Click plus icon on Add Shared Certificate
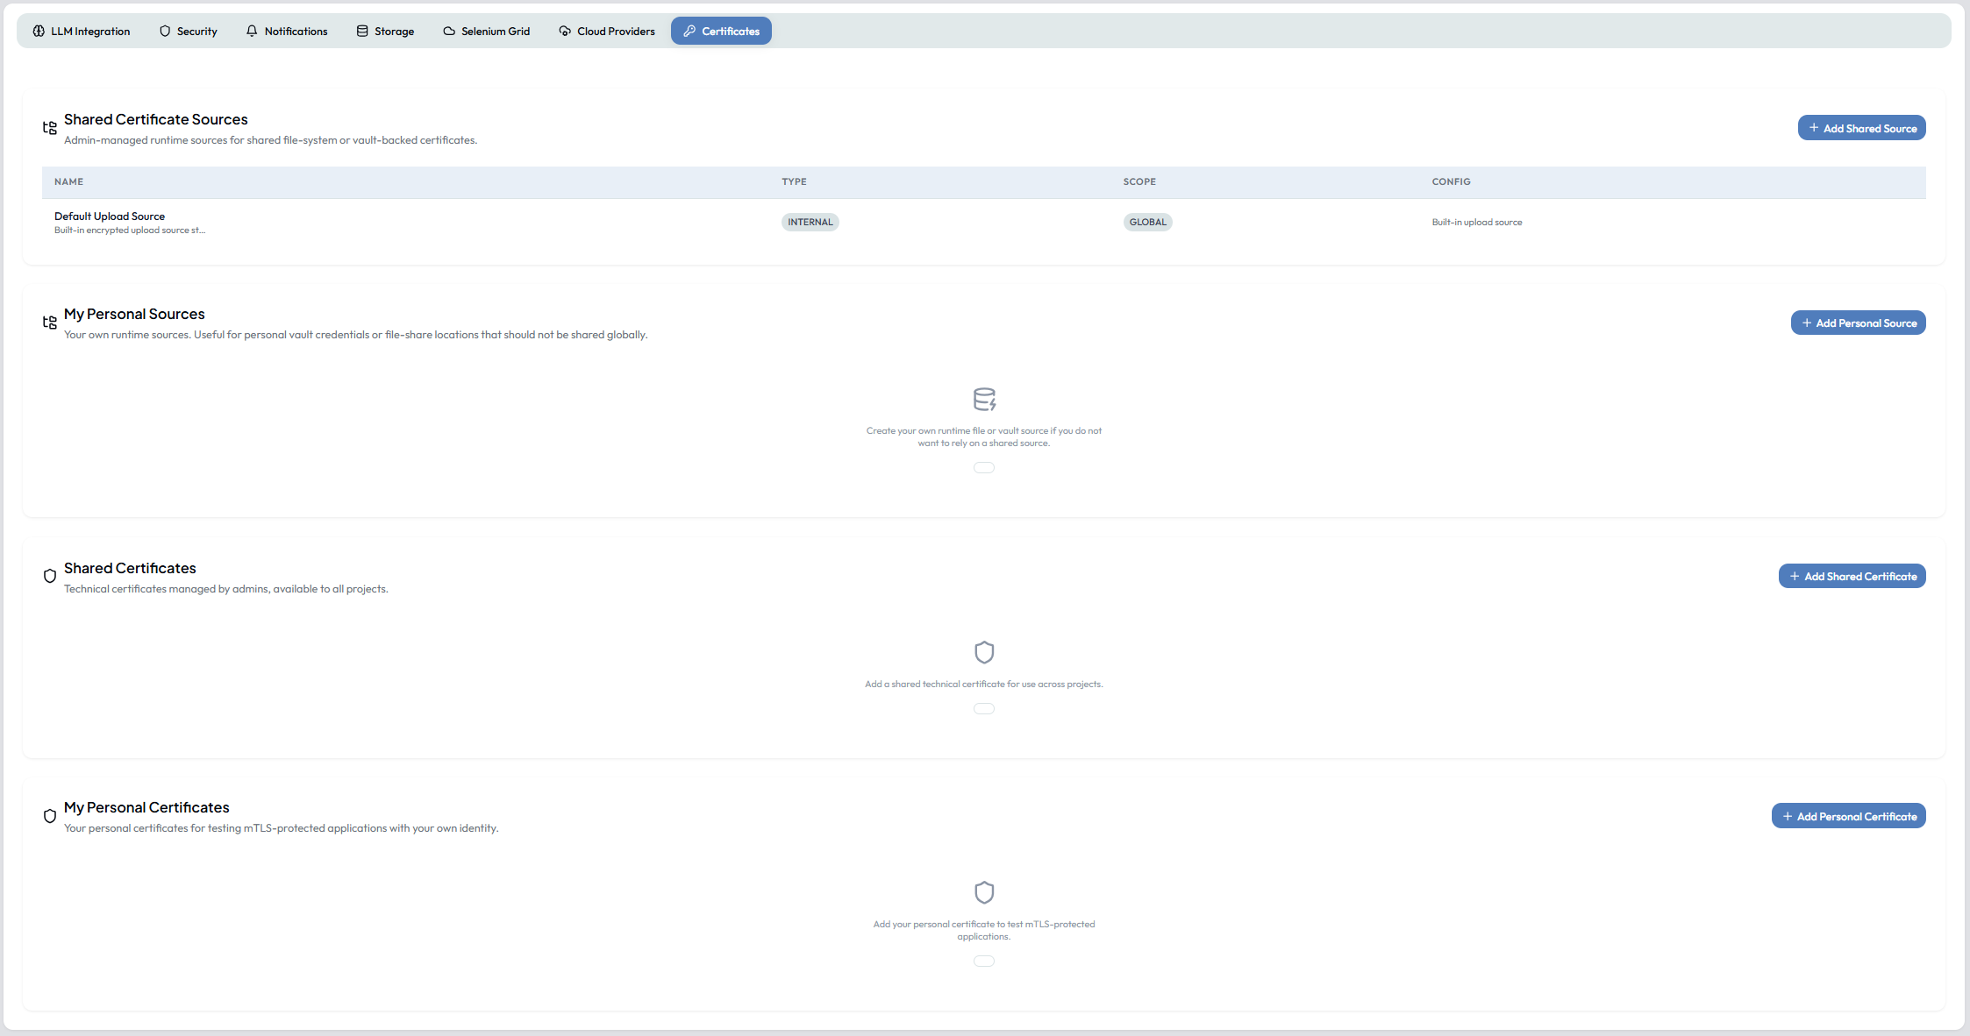1970x1036 pixels. tap(1795, 576)
